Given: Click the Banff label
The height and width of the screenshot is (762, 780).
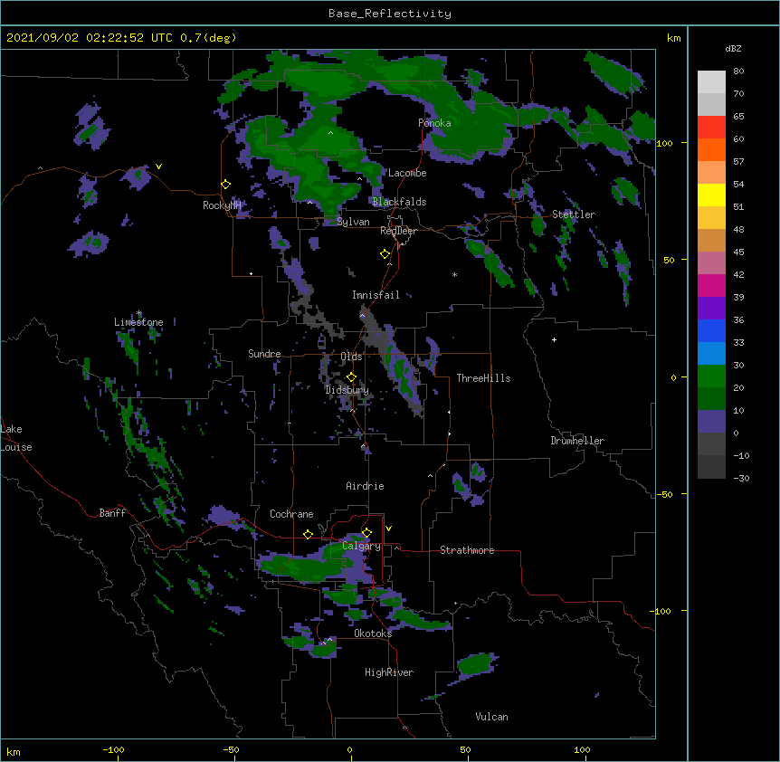Looking at the screenshot, I should [112, 513].
